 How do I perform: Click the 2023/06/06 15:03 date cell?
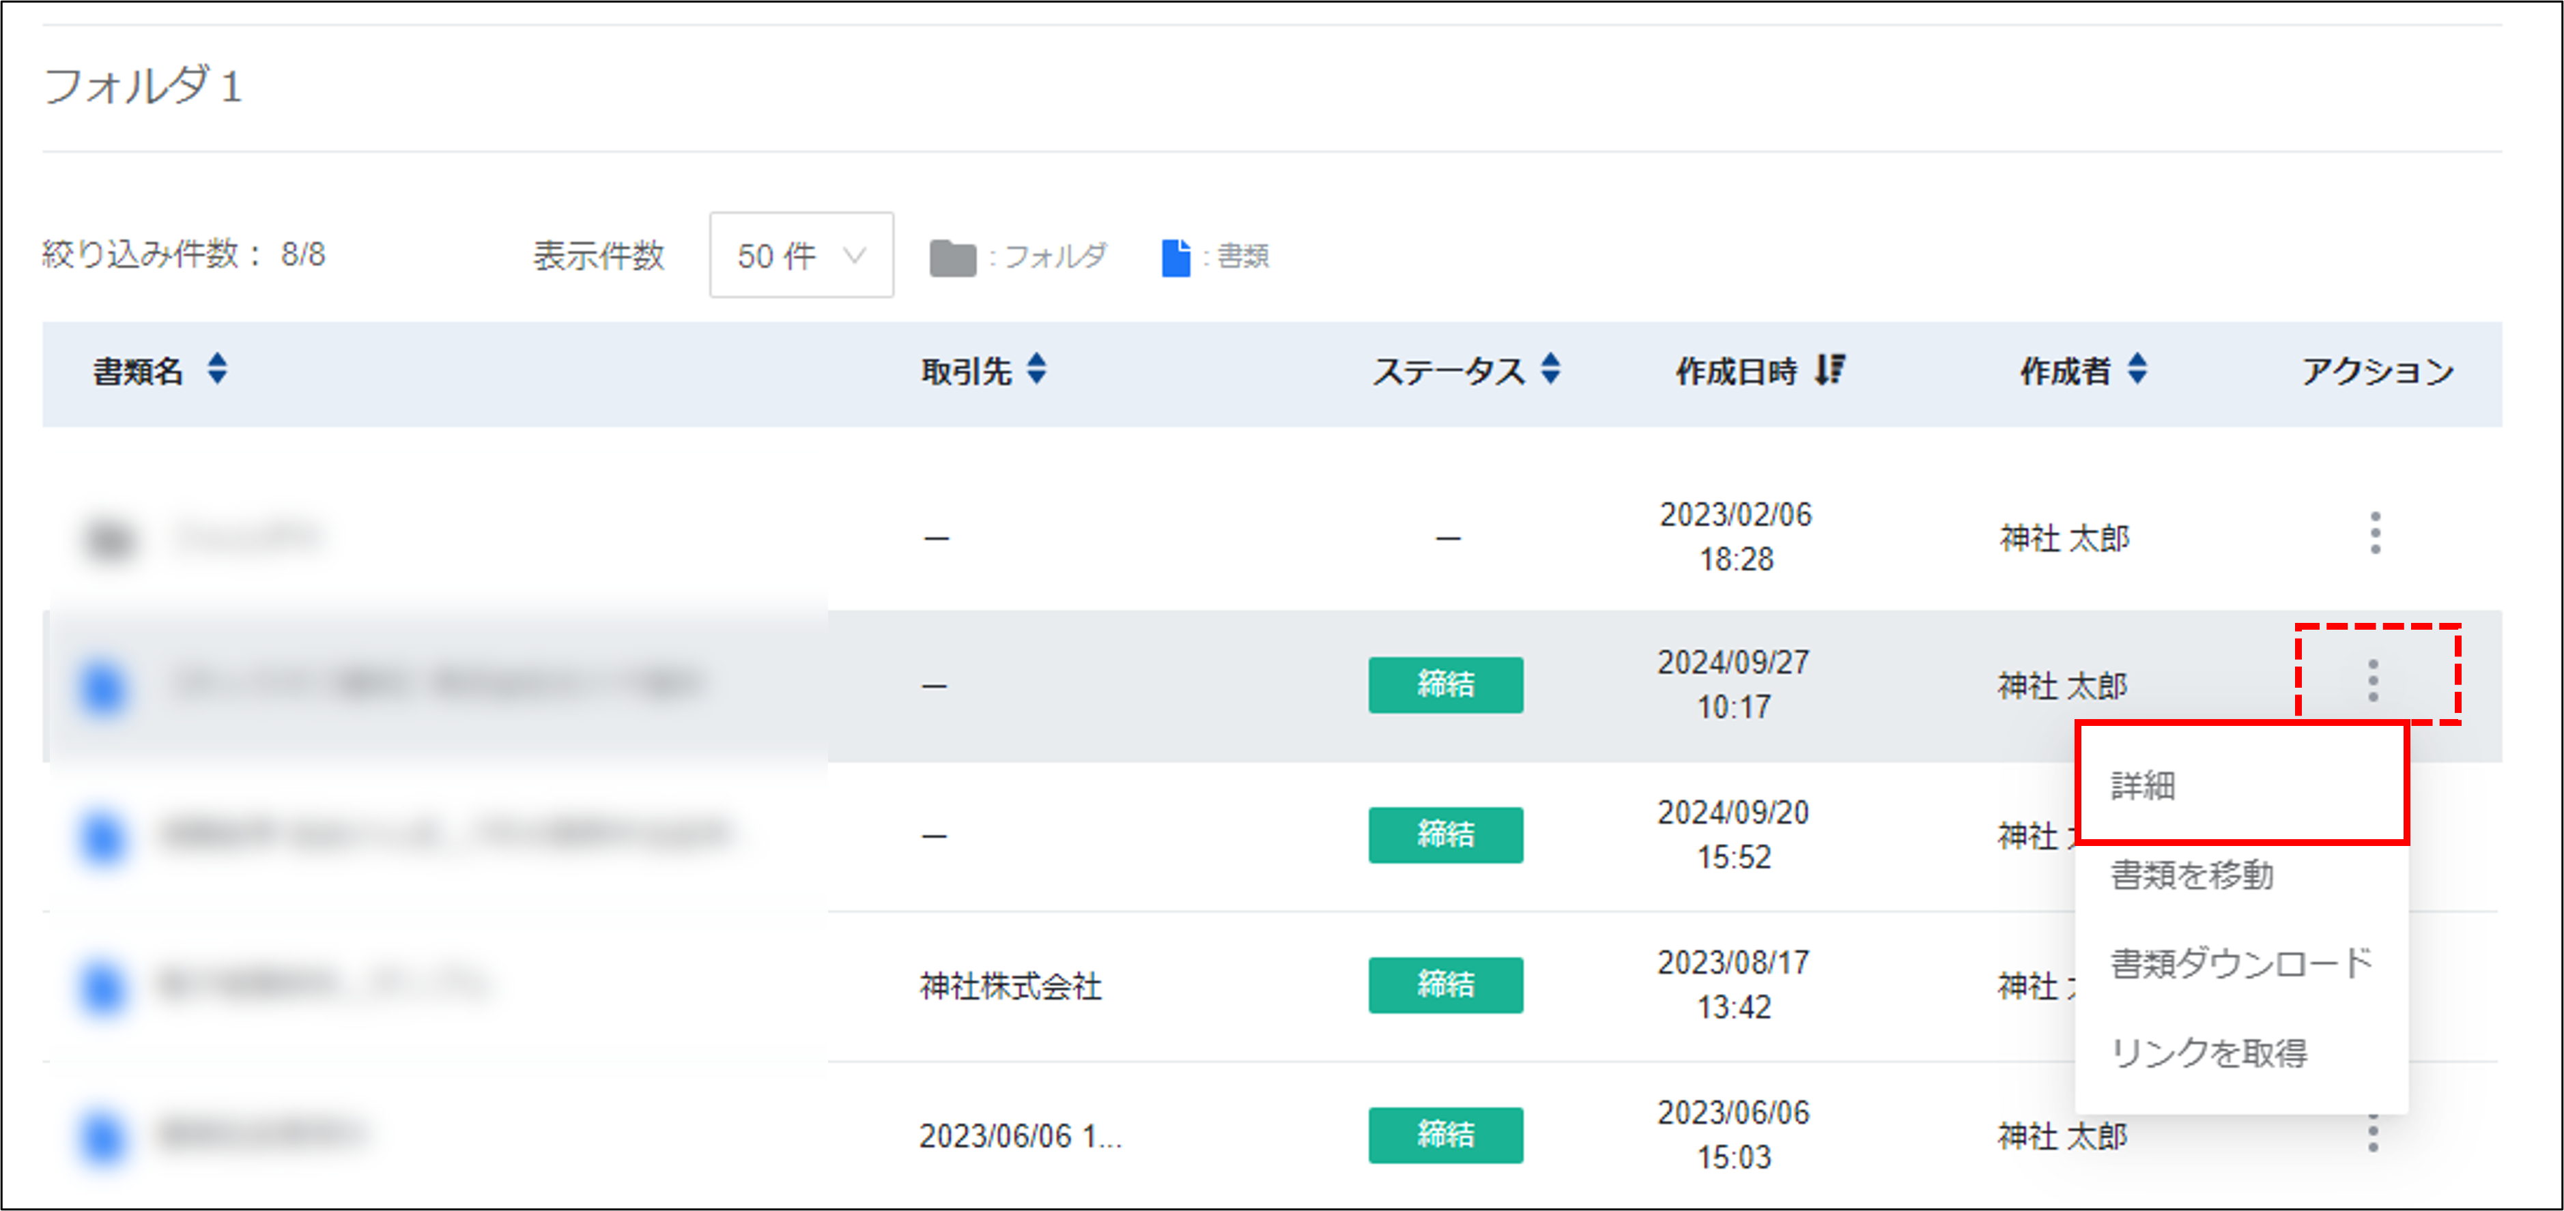tap(1733, 1135)
